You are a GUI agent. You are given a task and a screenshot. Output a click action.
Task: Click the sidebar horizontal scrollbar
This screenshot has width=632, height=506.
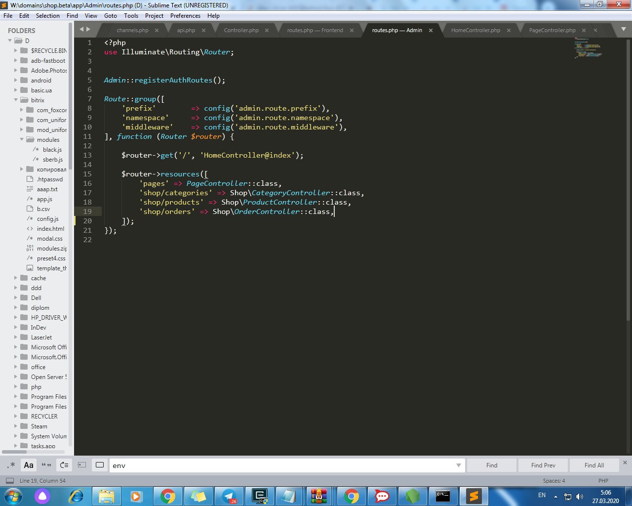pyautogui.click(x=14, y=452)
